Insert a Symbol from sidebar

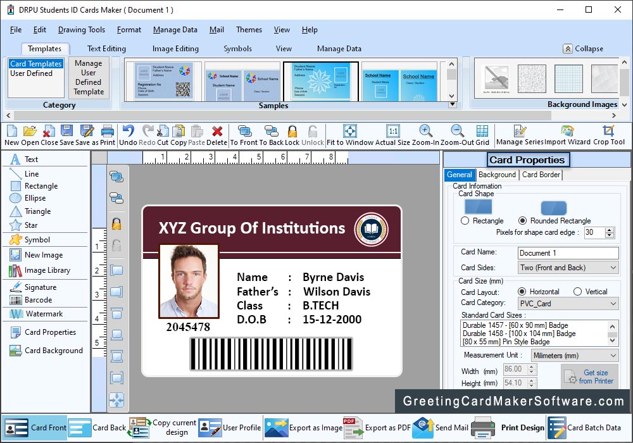coord(30,240)
